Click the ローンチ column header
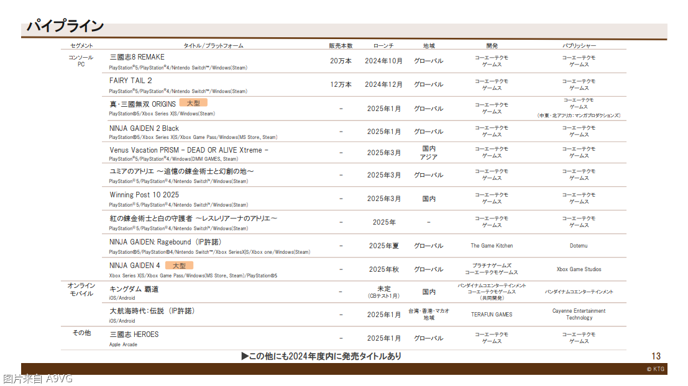Viewport: 688px width, 386px height. [383, 45]
